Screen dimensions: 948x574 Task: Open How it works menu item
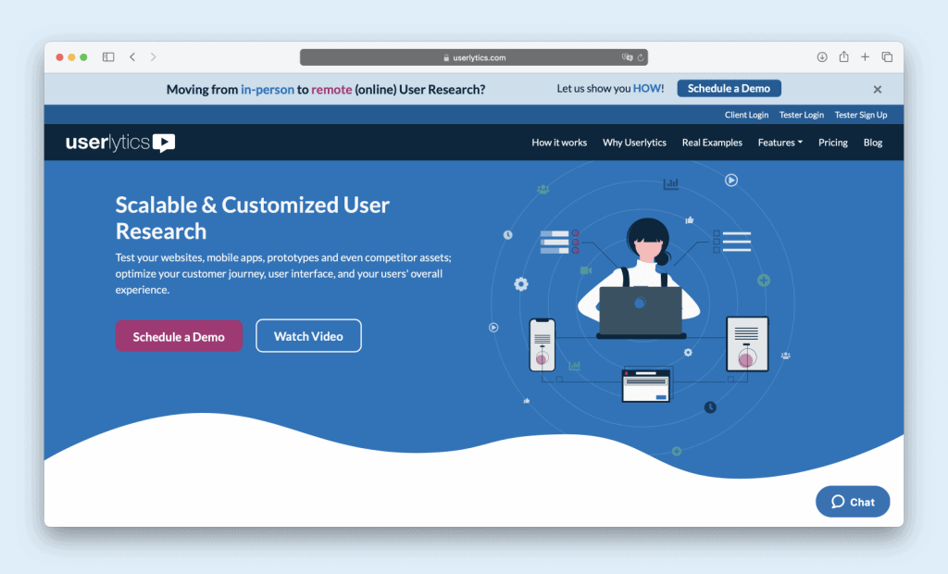(x=559, y=143)
